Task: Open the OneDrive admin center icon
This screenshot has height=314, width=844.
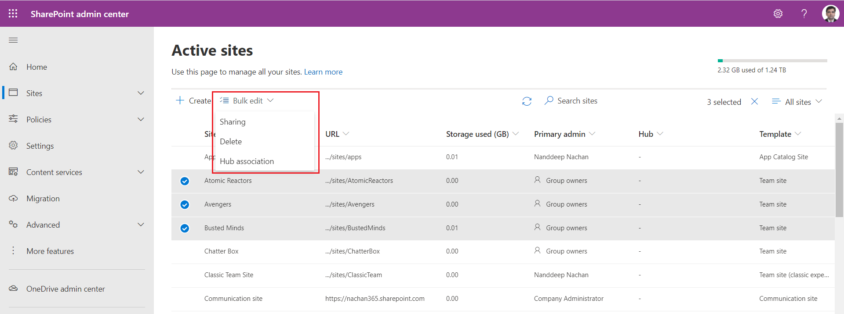Action: [13, 289]
